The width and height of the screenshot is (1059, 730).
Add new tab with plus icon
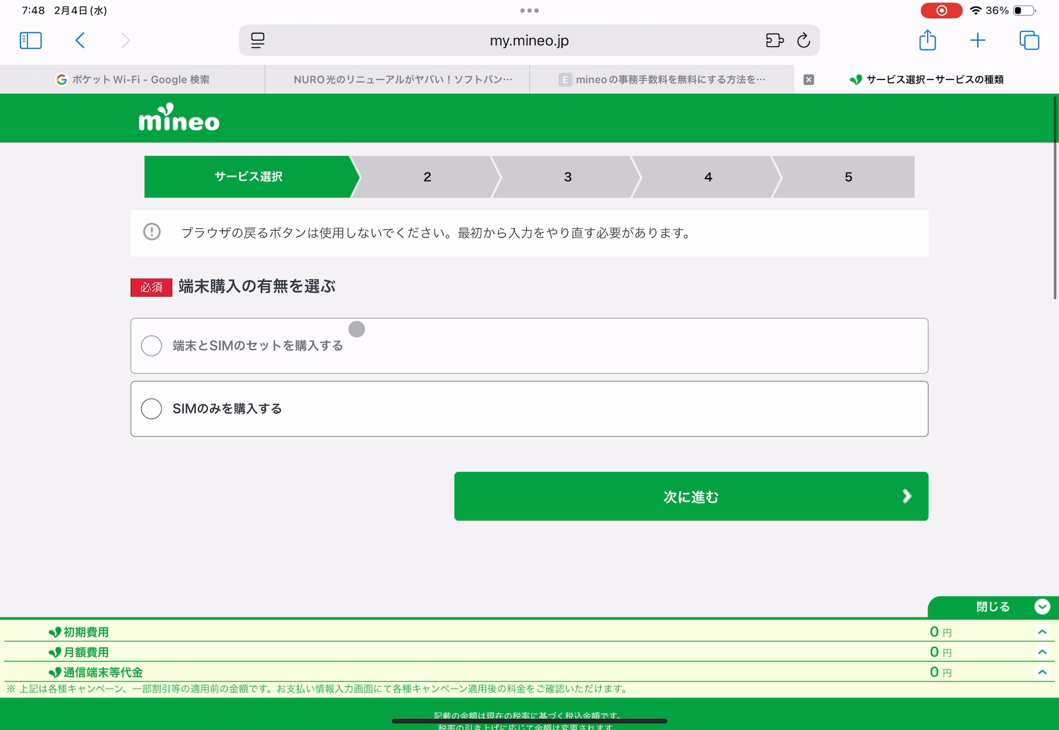977,40
